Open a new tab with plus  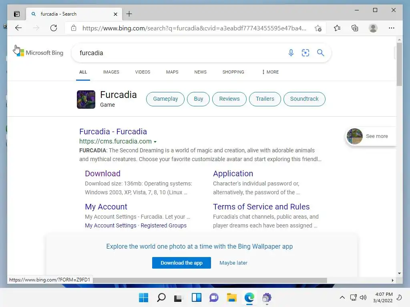[x=129, y=14]
